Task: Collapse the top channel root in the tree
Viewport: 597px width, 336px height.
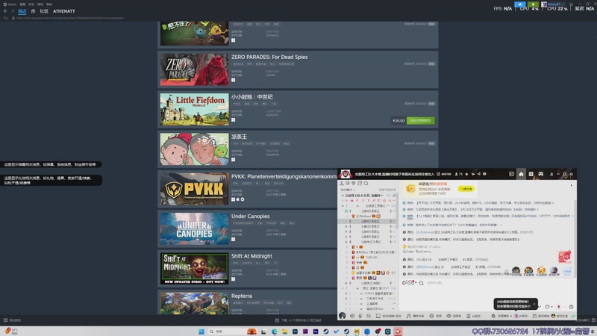Action: point(343,196)
